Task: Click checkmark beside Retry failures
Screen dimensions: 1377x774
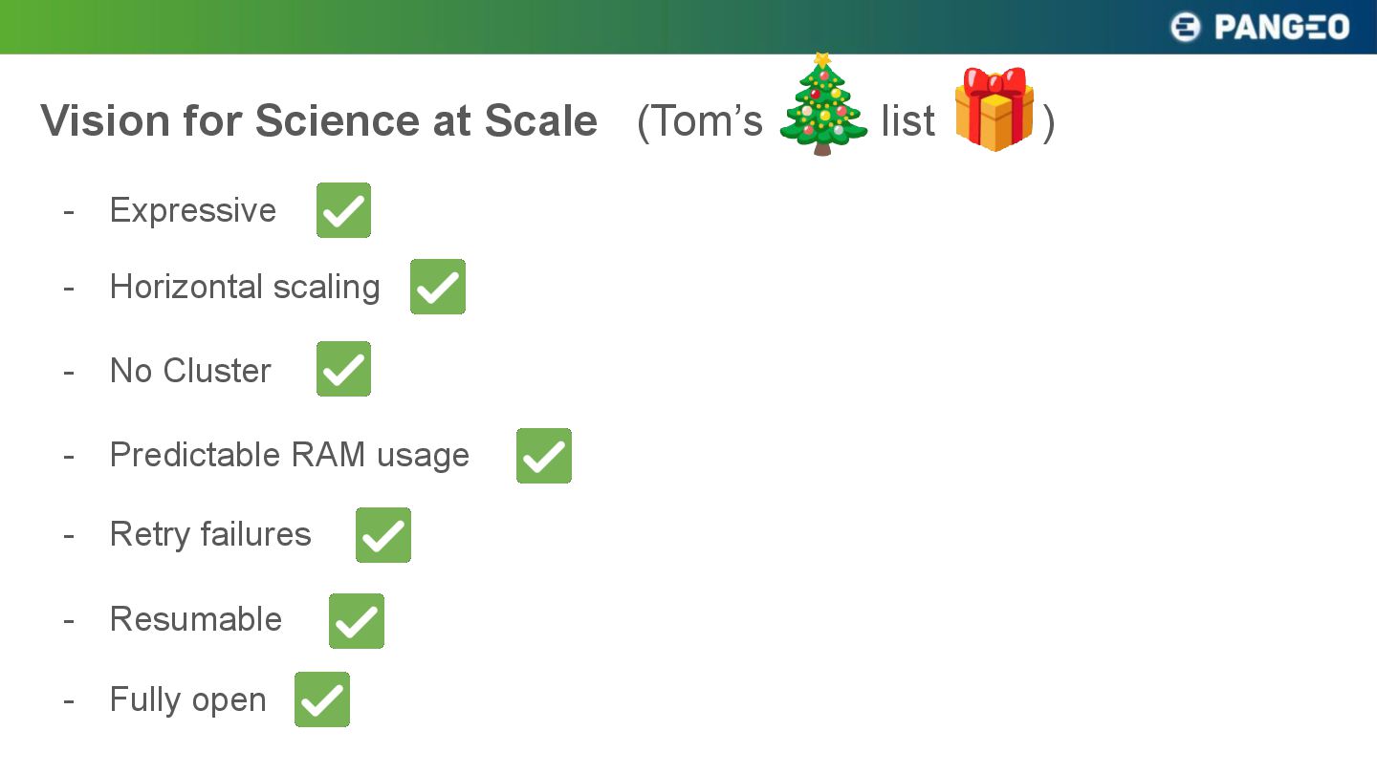Action: (383, 535)
